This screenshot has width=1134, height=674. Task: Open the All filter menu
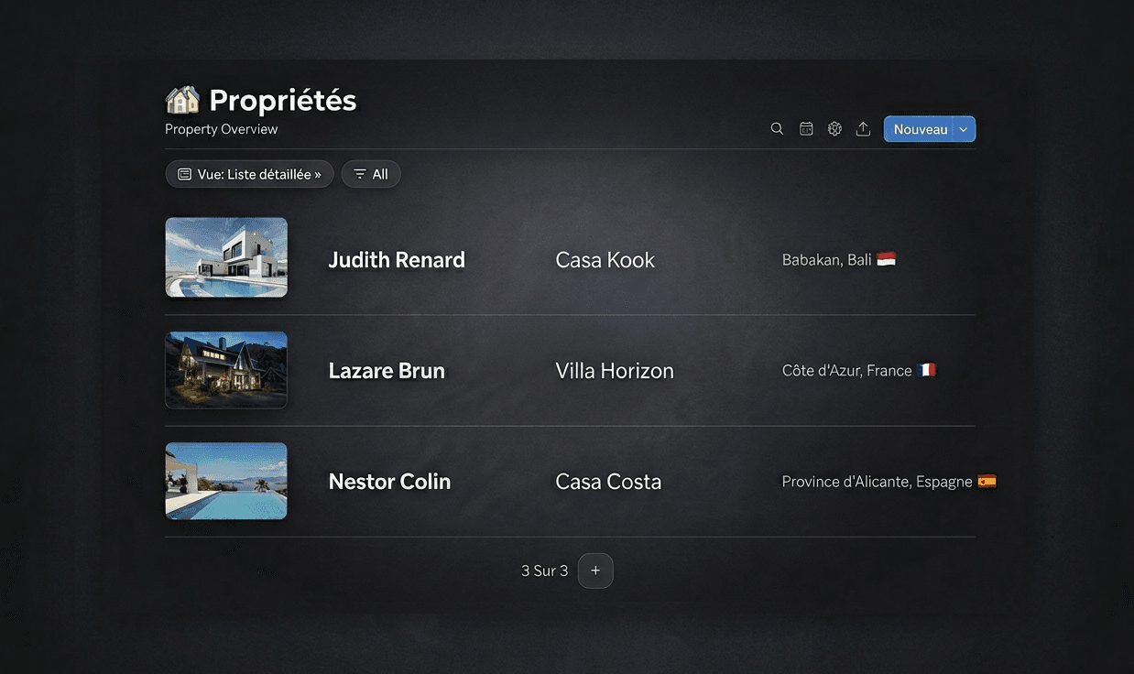tap(371, 174)
